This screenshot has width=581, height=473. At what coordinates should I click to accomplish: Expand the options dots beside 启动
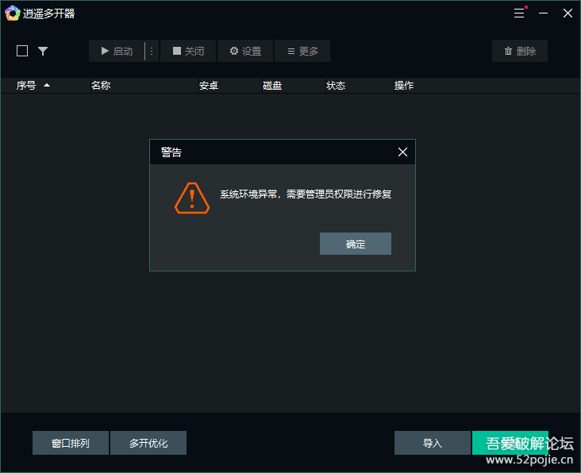coord(152,51)
